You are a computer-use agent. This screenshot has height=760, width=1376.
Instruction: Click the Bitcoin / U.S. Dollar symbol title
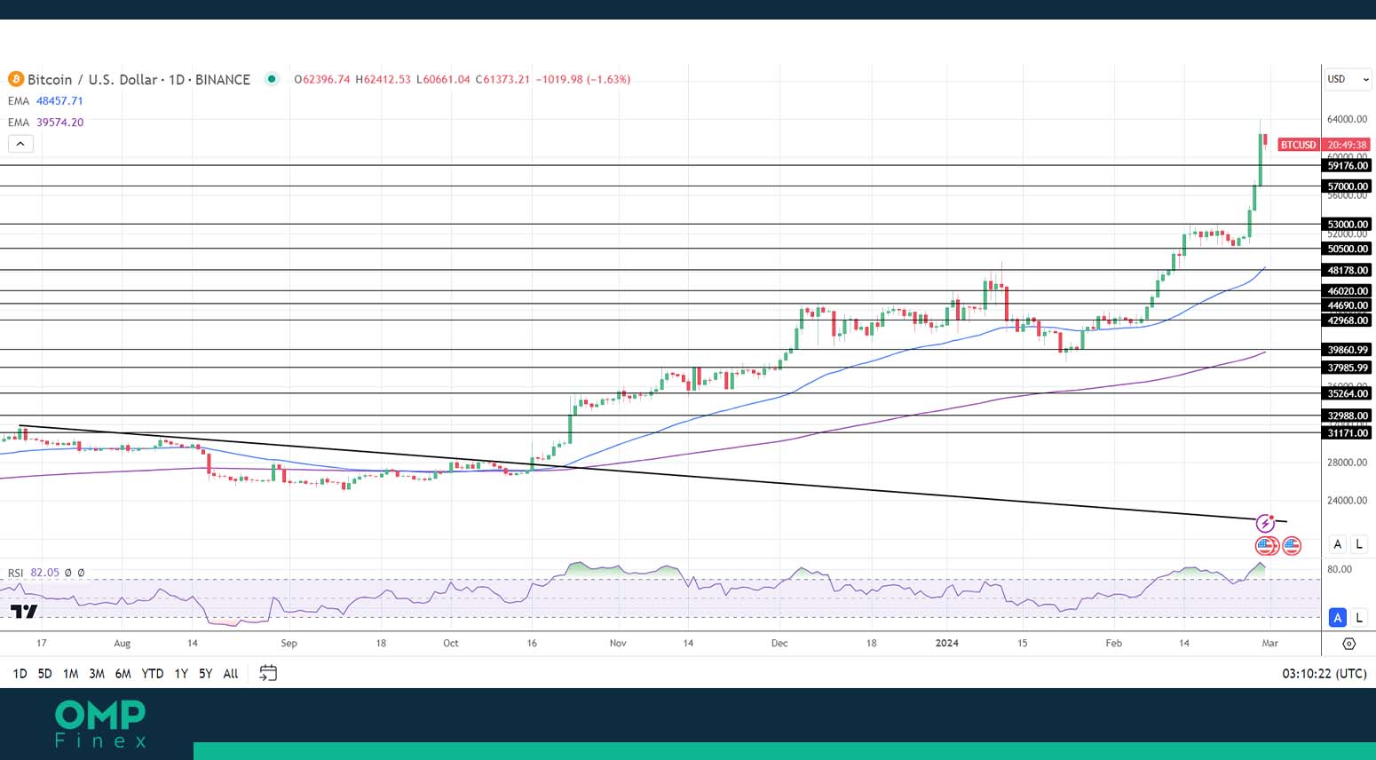[138, 79]
